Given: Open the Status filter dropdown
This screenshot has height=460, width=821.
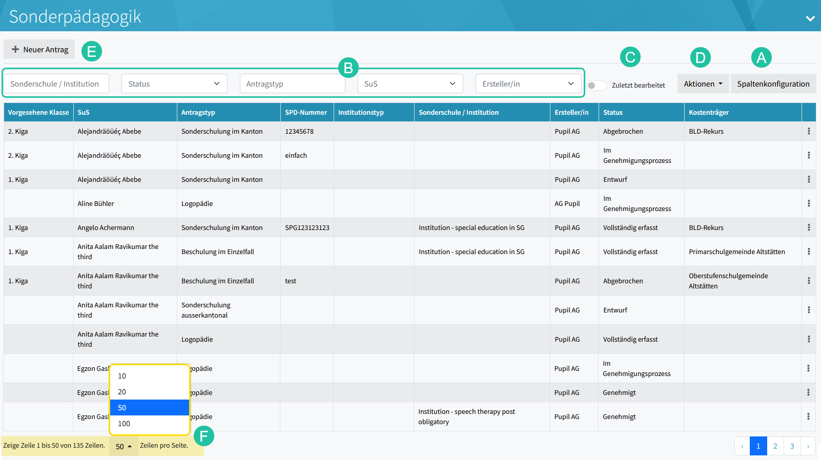Looking at the screenshot, I should click(x=174, y=83).
